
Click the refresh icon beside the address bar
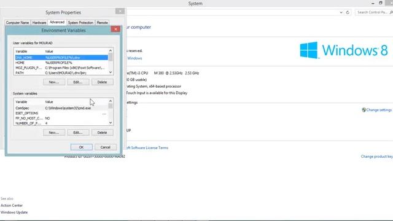(x=348, y=12)
